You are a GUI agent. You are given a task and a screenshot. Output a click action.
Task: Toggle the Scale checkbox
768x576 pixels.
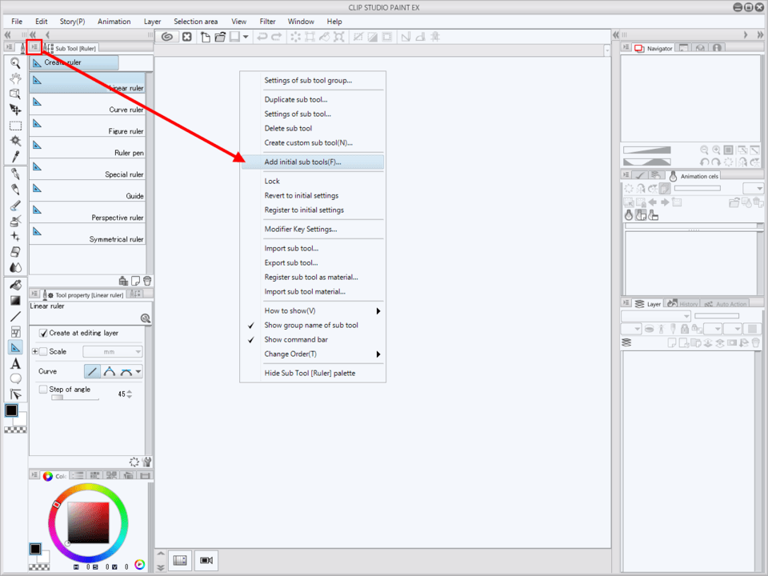point(43,351)
